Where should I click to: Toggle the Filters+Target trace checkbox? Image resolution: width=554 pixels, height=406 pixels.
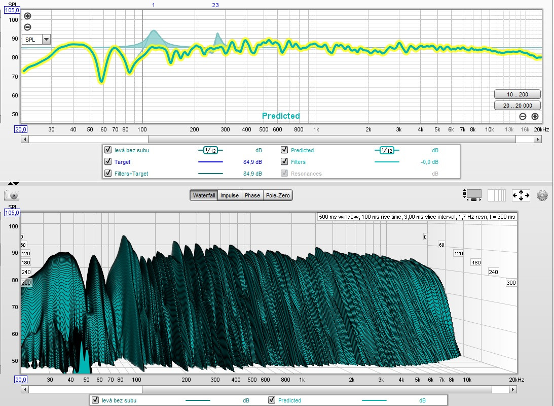107,174
